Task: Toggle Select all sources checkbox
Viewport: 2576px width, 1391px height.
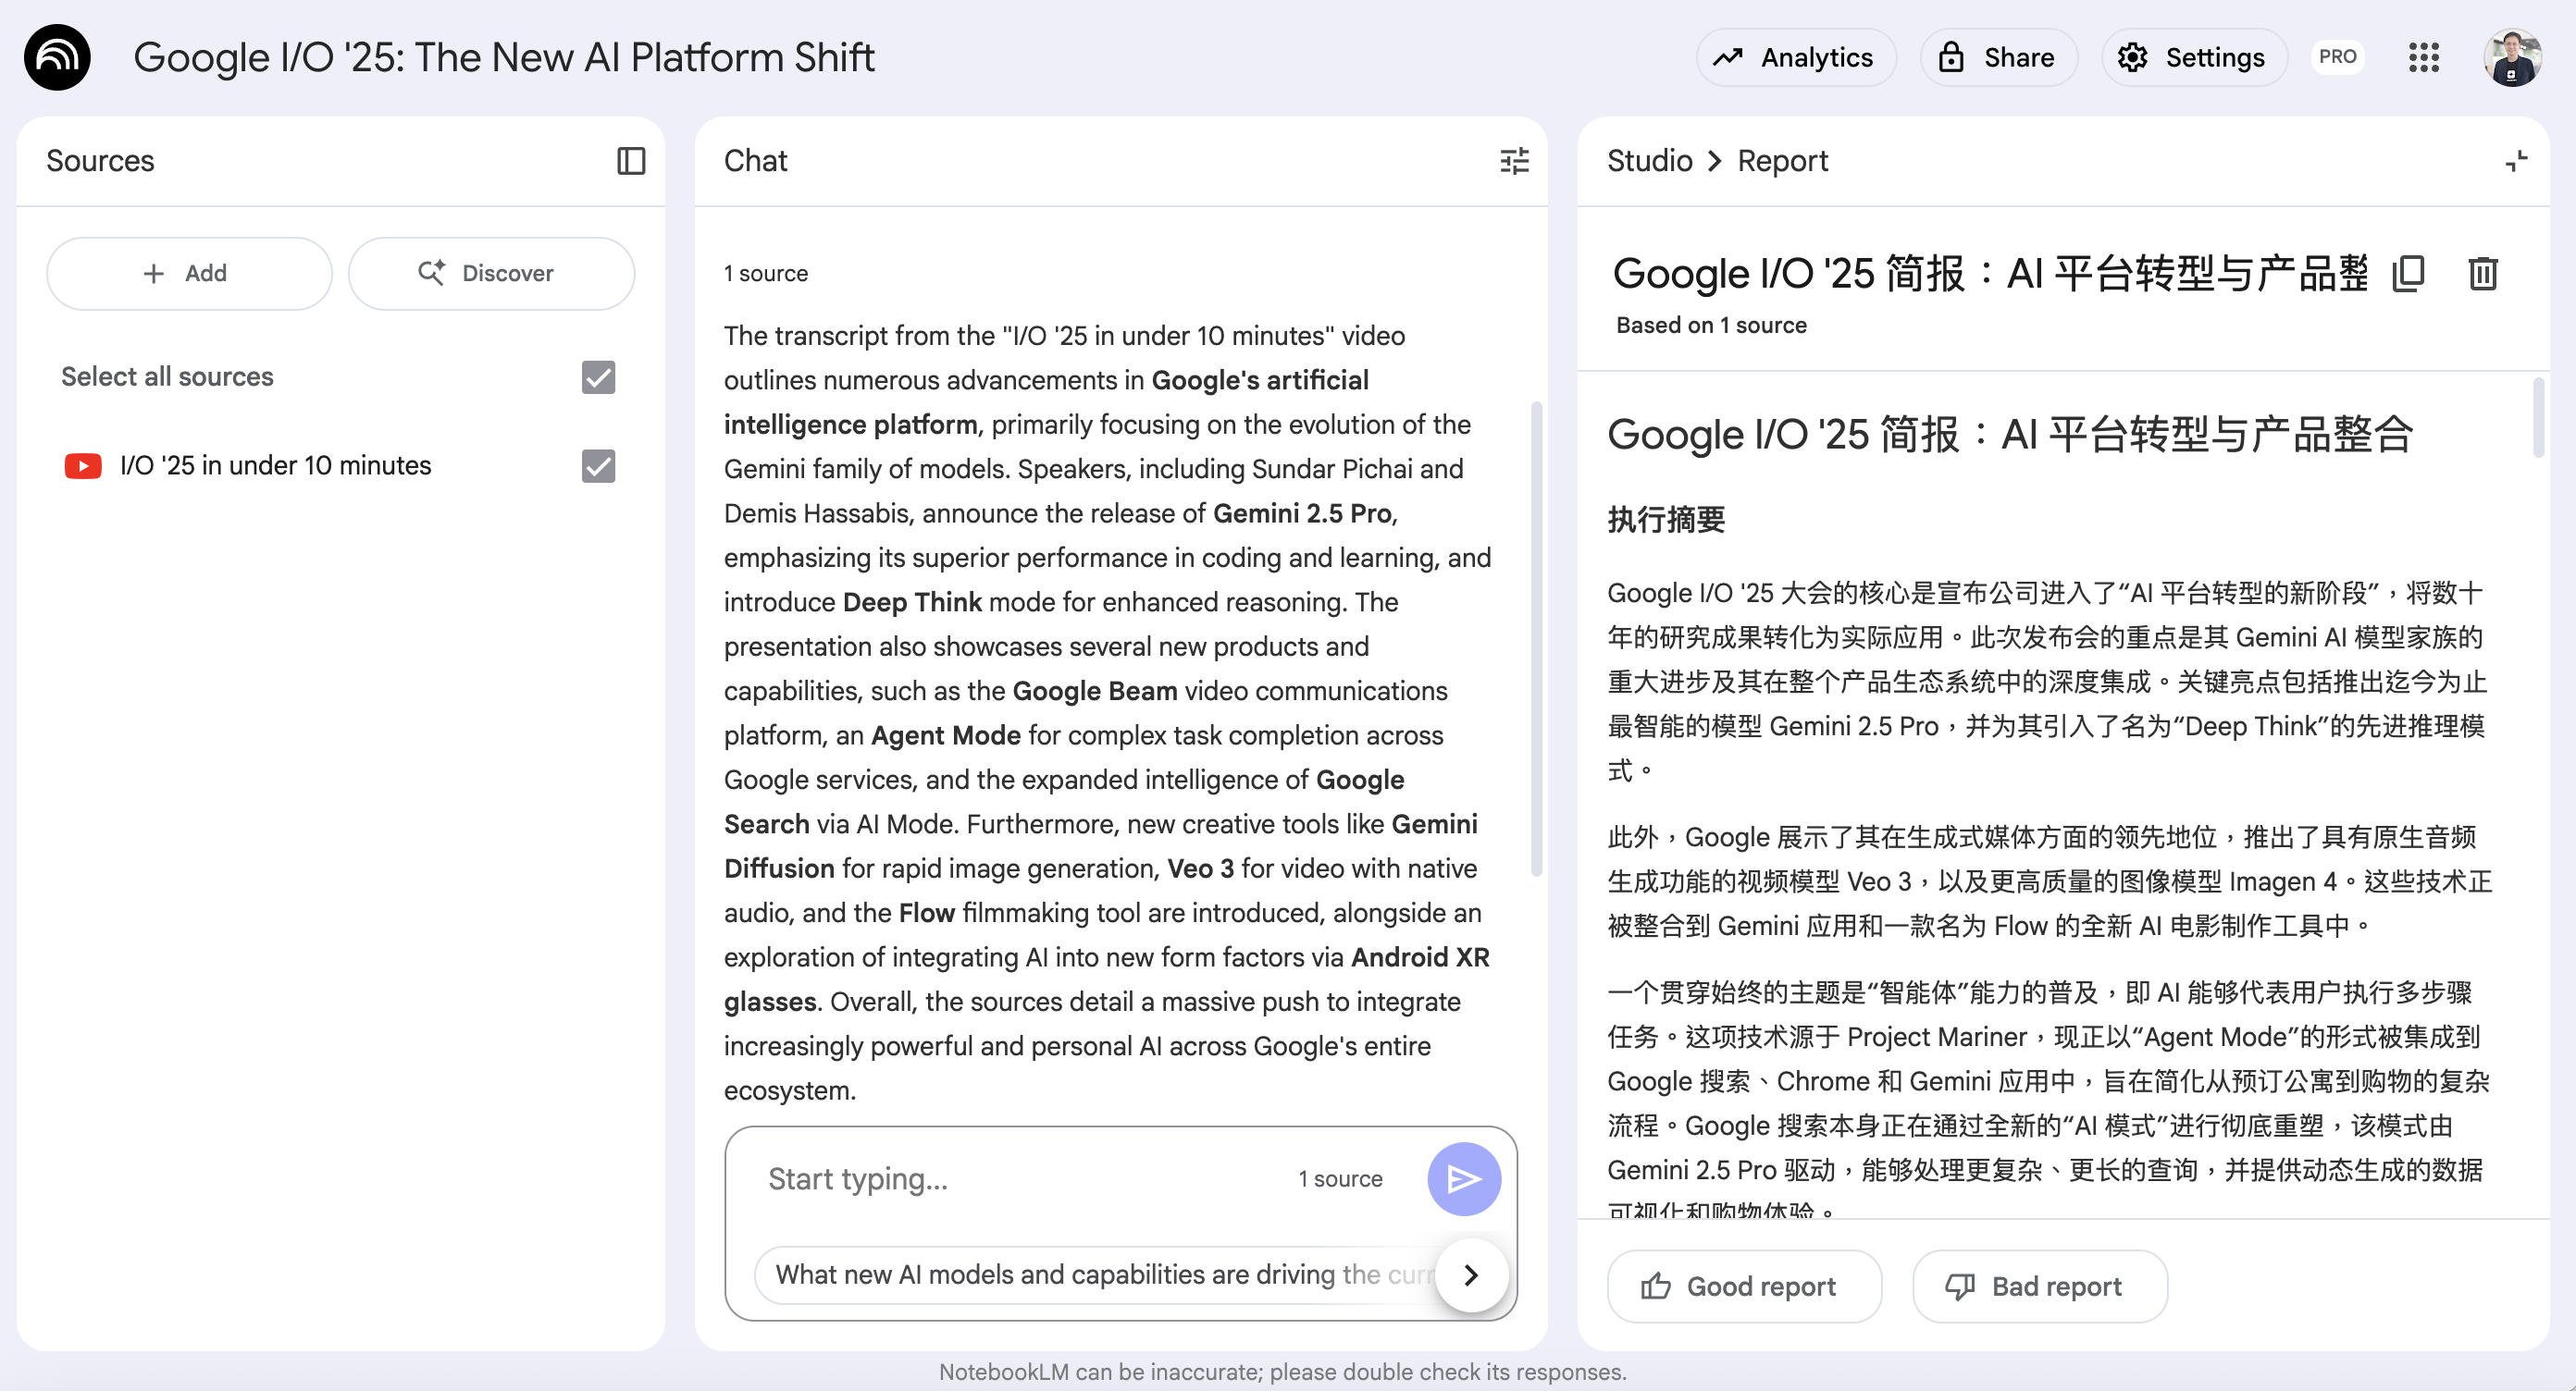Action: click(x=598, y=376)
